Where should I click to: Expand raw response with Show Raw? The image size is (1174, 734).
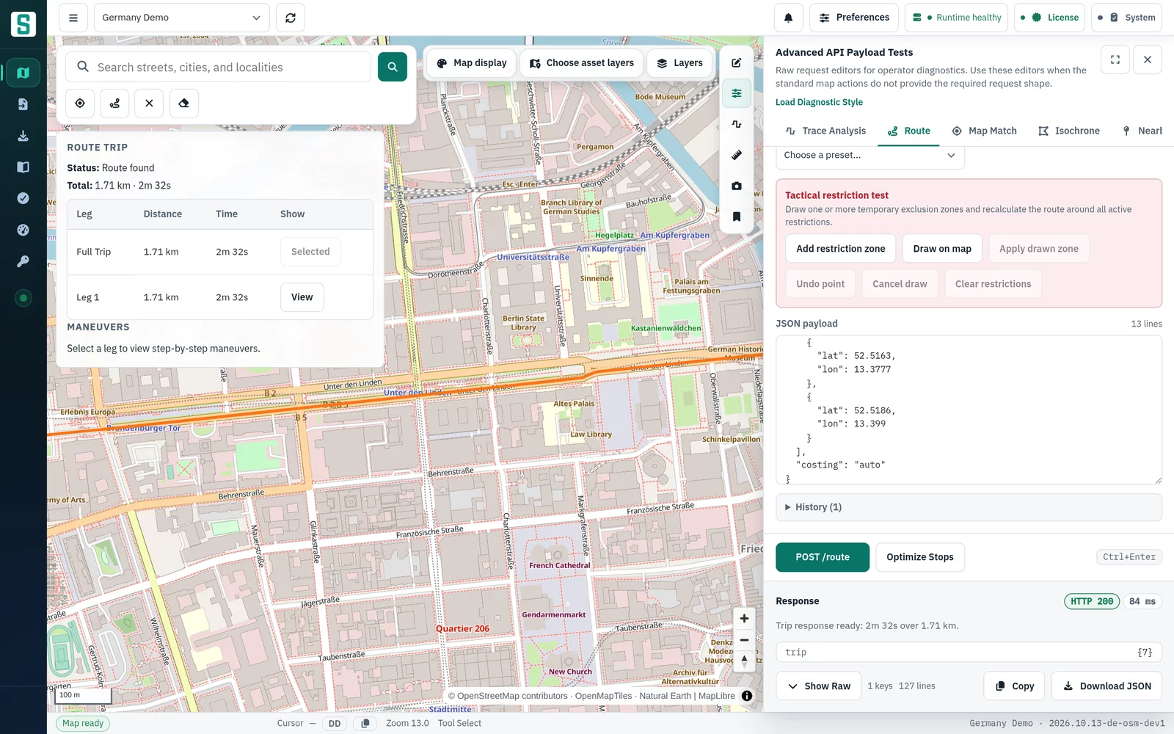(x=818, y=686)
